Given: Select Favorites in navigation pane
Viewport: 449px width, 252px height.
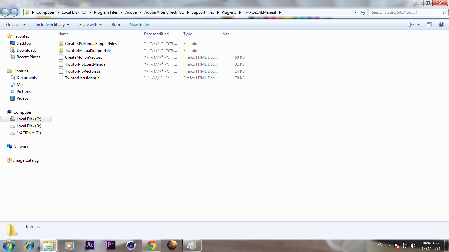Looking at the screenshot, I should tap(21, 36).
